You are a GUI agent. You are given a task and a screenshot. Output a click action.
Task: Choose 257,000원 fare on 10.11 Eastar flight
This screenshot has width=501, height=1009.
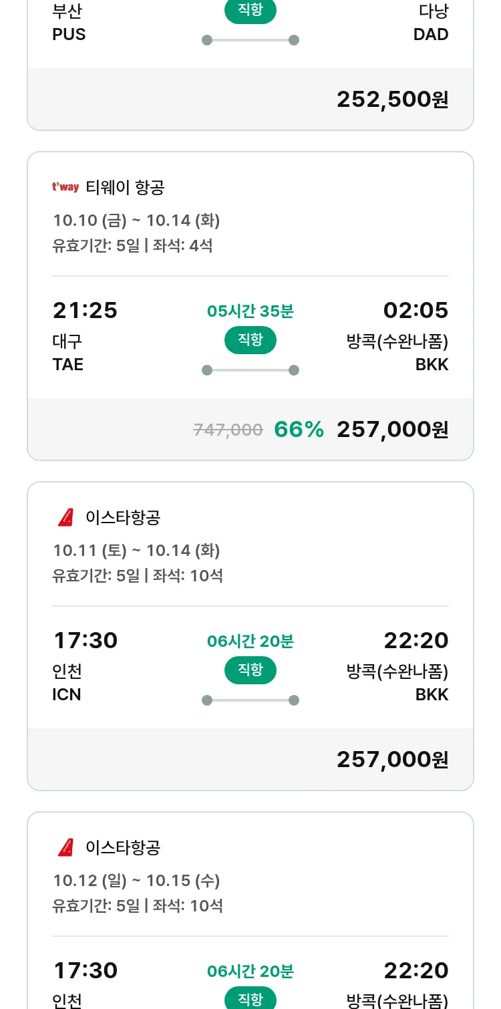pyautogui.click(x=392, y=760)
